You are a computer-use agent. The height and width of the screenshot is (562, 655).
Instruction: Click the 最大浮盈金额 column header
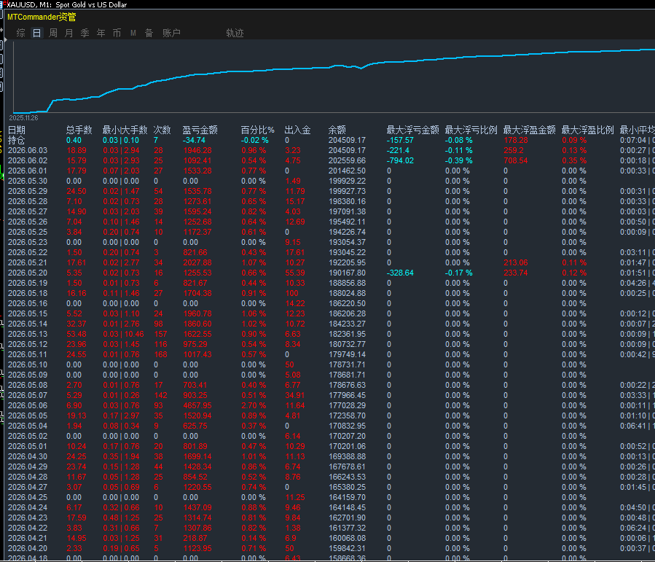point(529,130)
